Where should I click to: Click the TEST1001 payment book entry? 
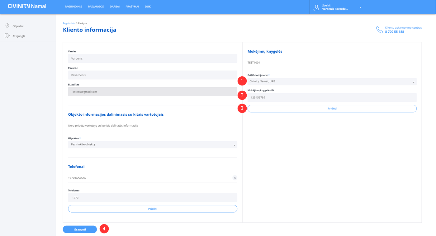[254, 63]
